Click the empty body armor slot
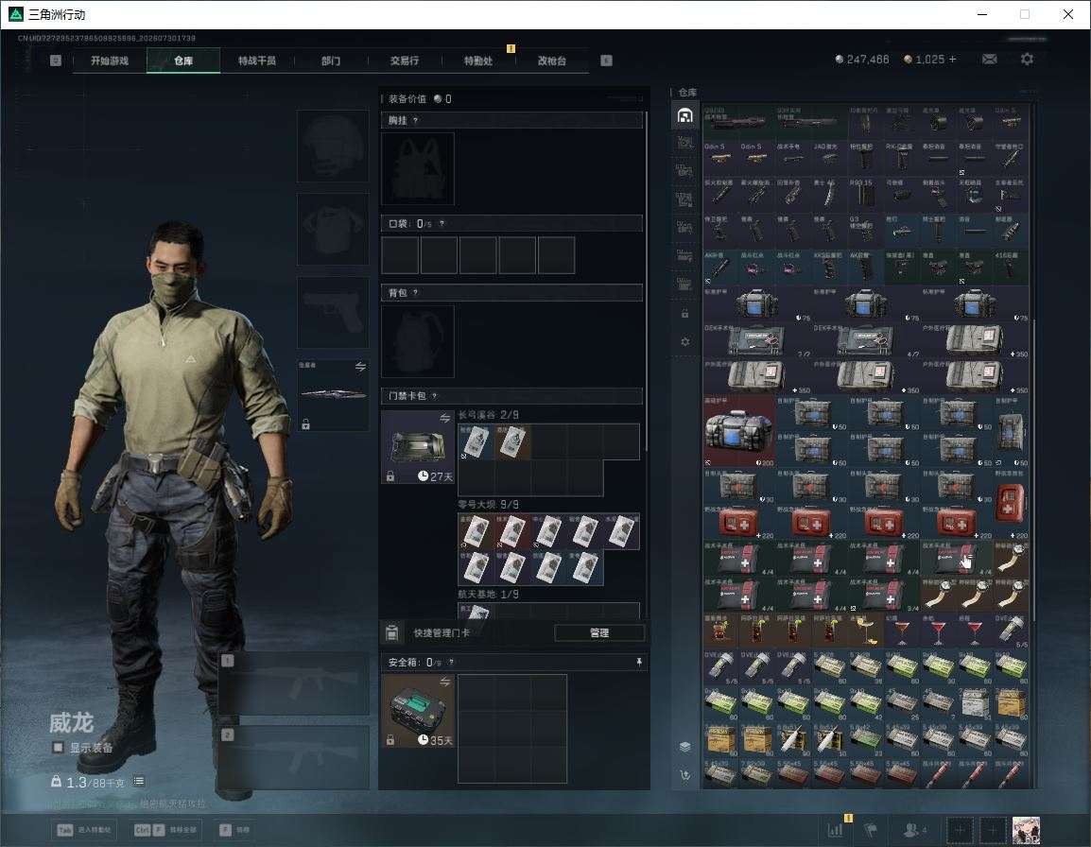Viewport: 1091px width, 847px height. point(334,229)
